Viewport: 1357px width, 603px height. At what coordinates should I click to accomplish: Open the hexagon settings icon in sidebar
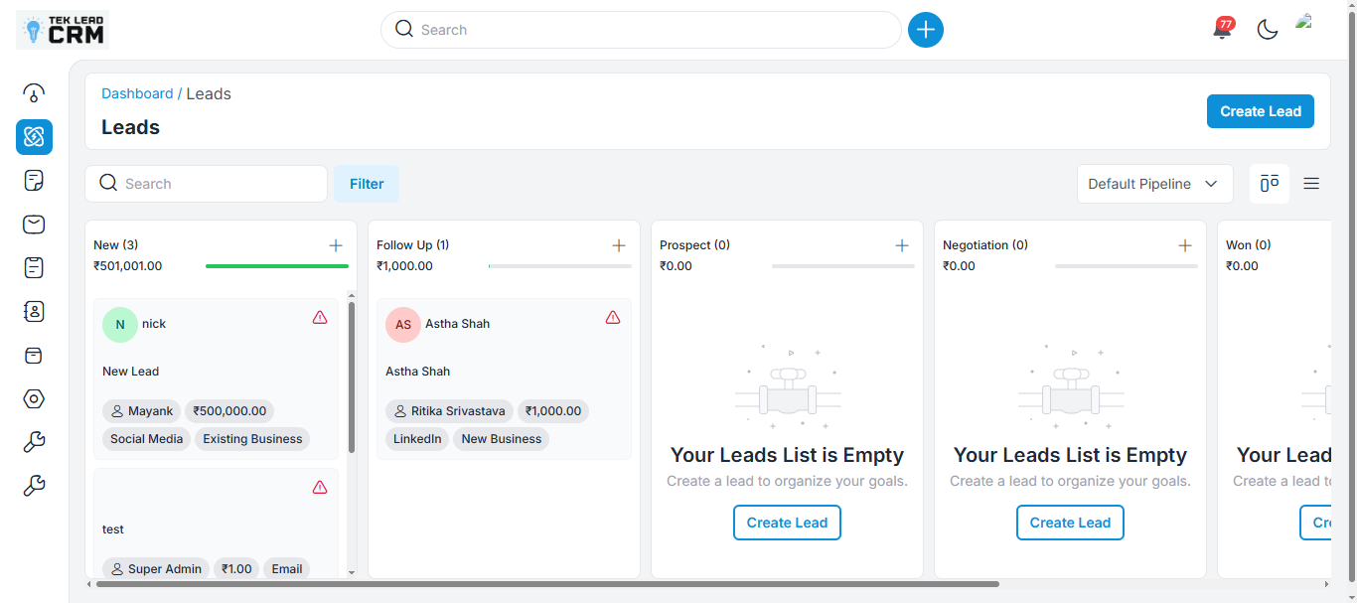click(34, 399)
